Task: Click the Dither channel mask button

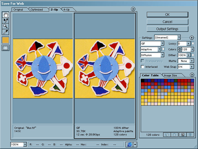Action: pyautogui.click(x=193, y=55)
